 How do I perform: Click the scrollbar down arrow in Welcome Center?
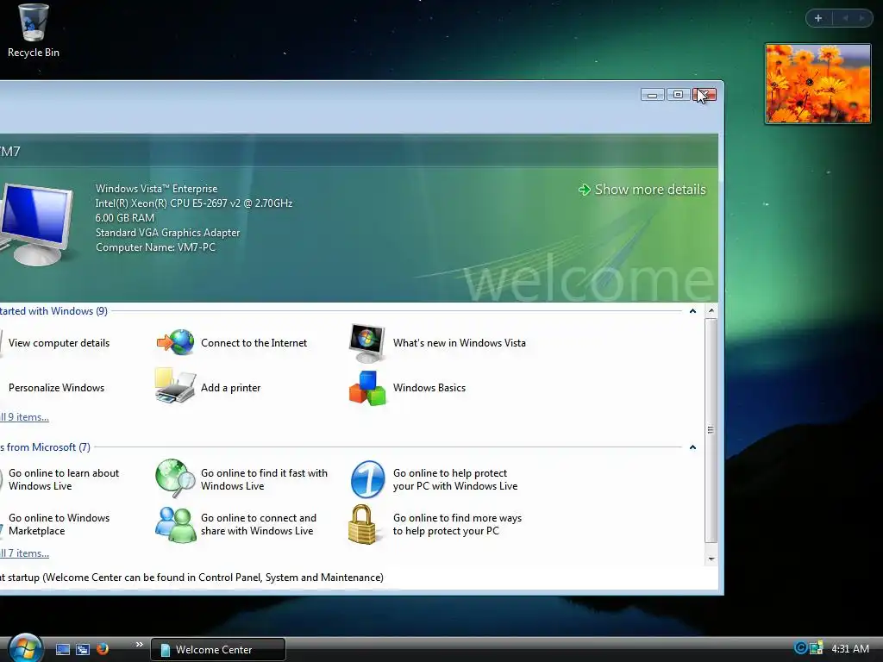tap(711, 559)
